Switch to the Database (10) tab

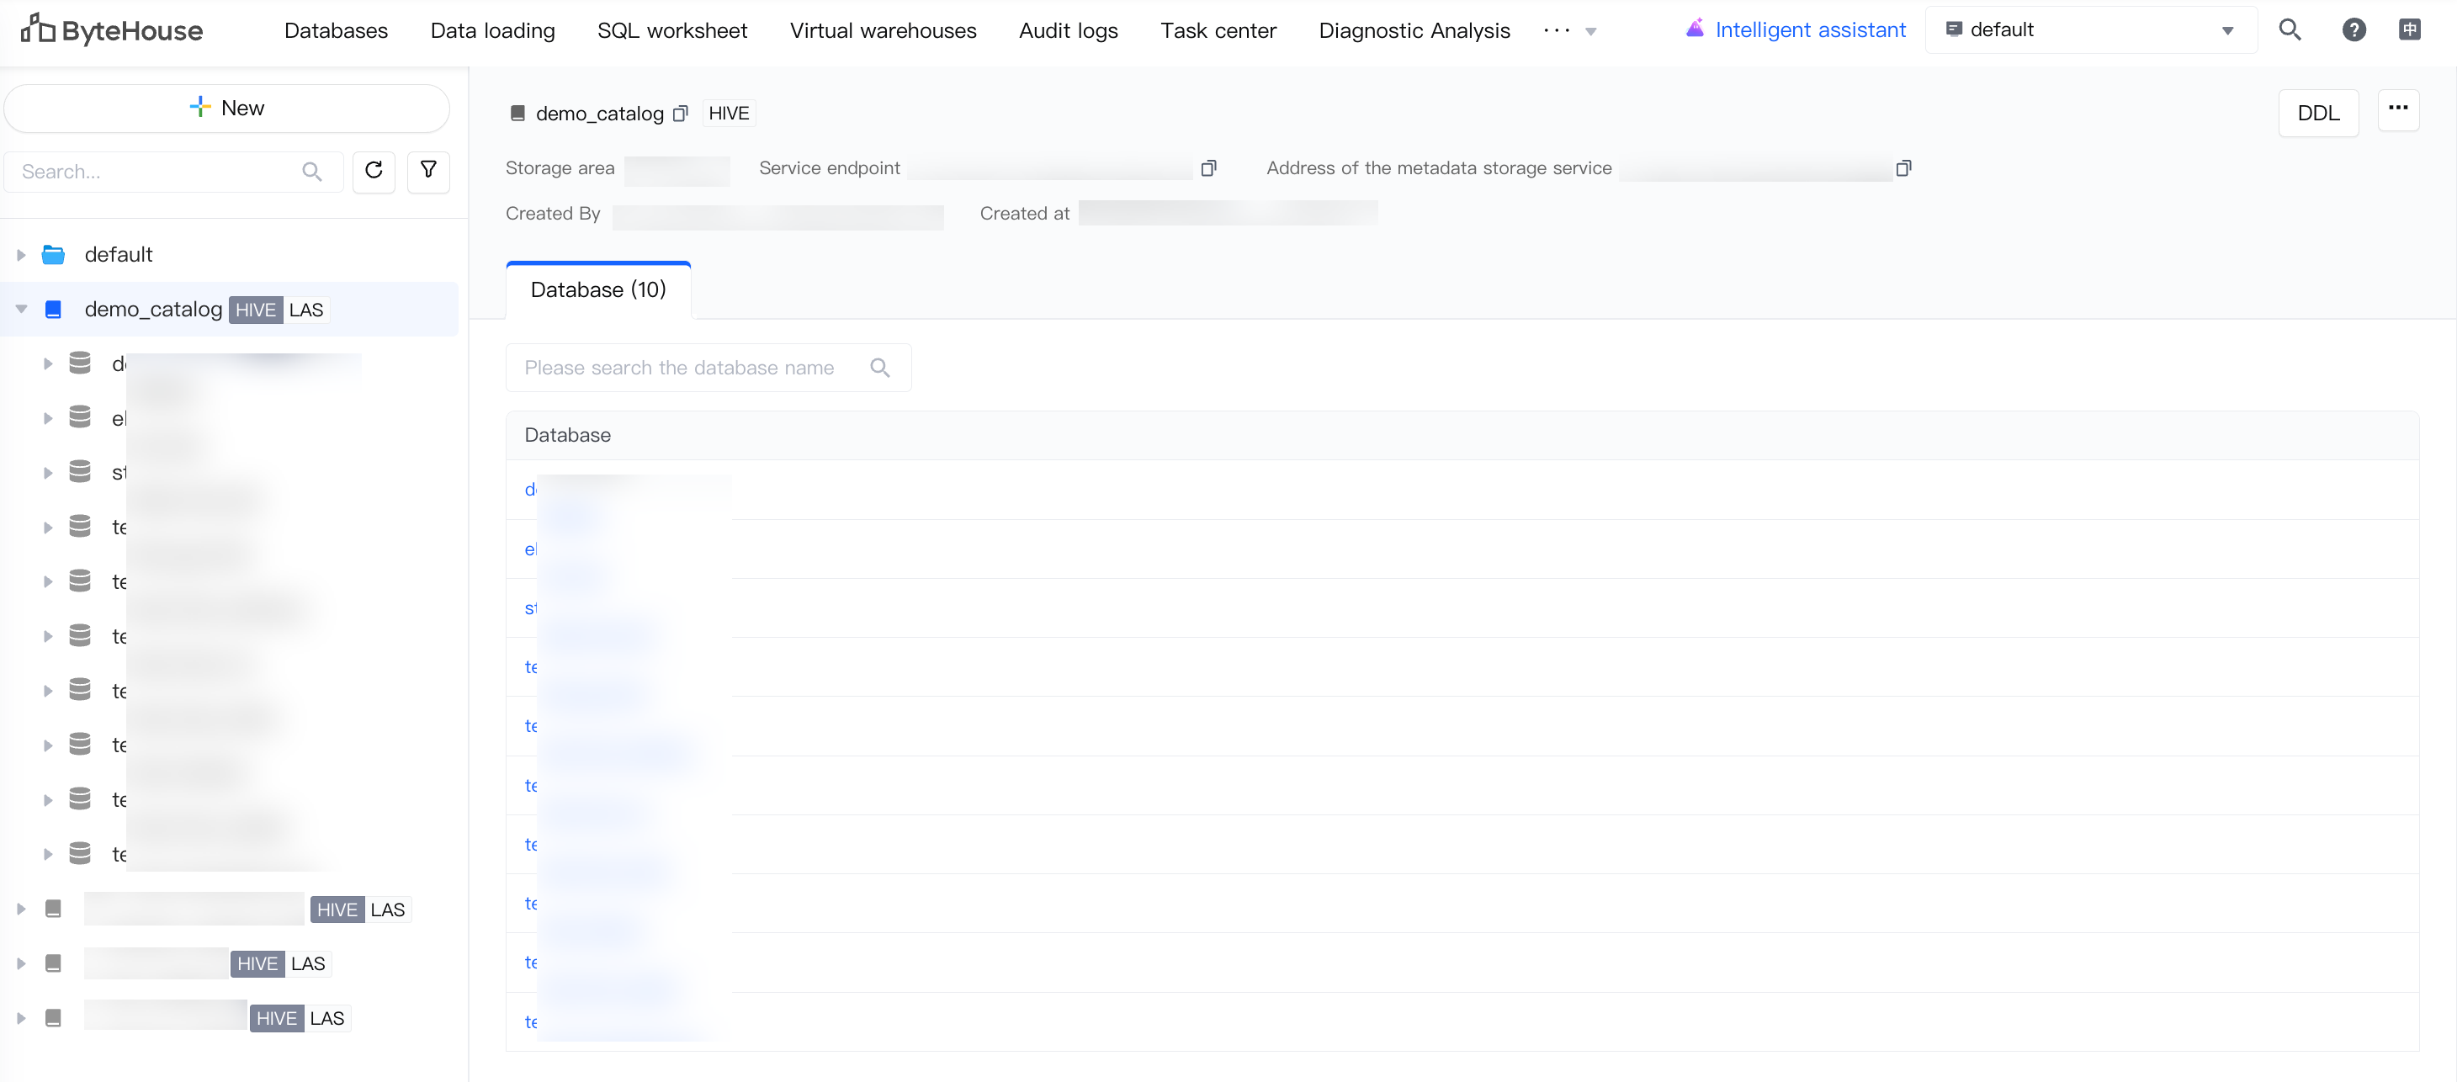(x=598, y=290)
